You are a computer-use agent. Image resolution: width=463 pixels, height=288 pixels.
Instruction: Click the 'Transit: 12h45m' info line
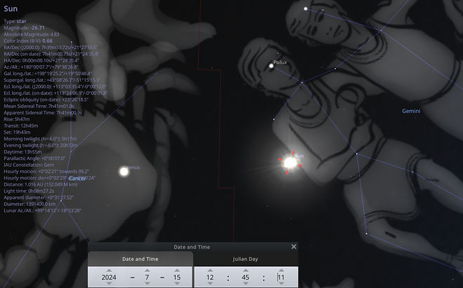click(21, 125)
